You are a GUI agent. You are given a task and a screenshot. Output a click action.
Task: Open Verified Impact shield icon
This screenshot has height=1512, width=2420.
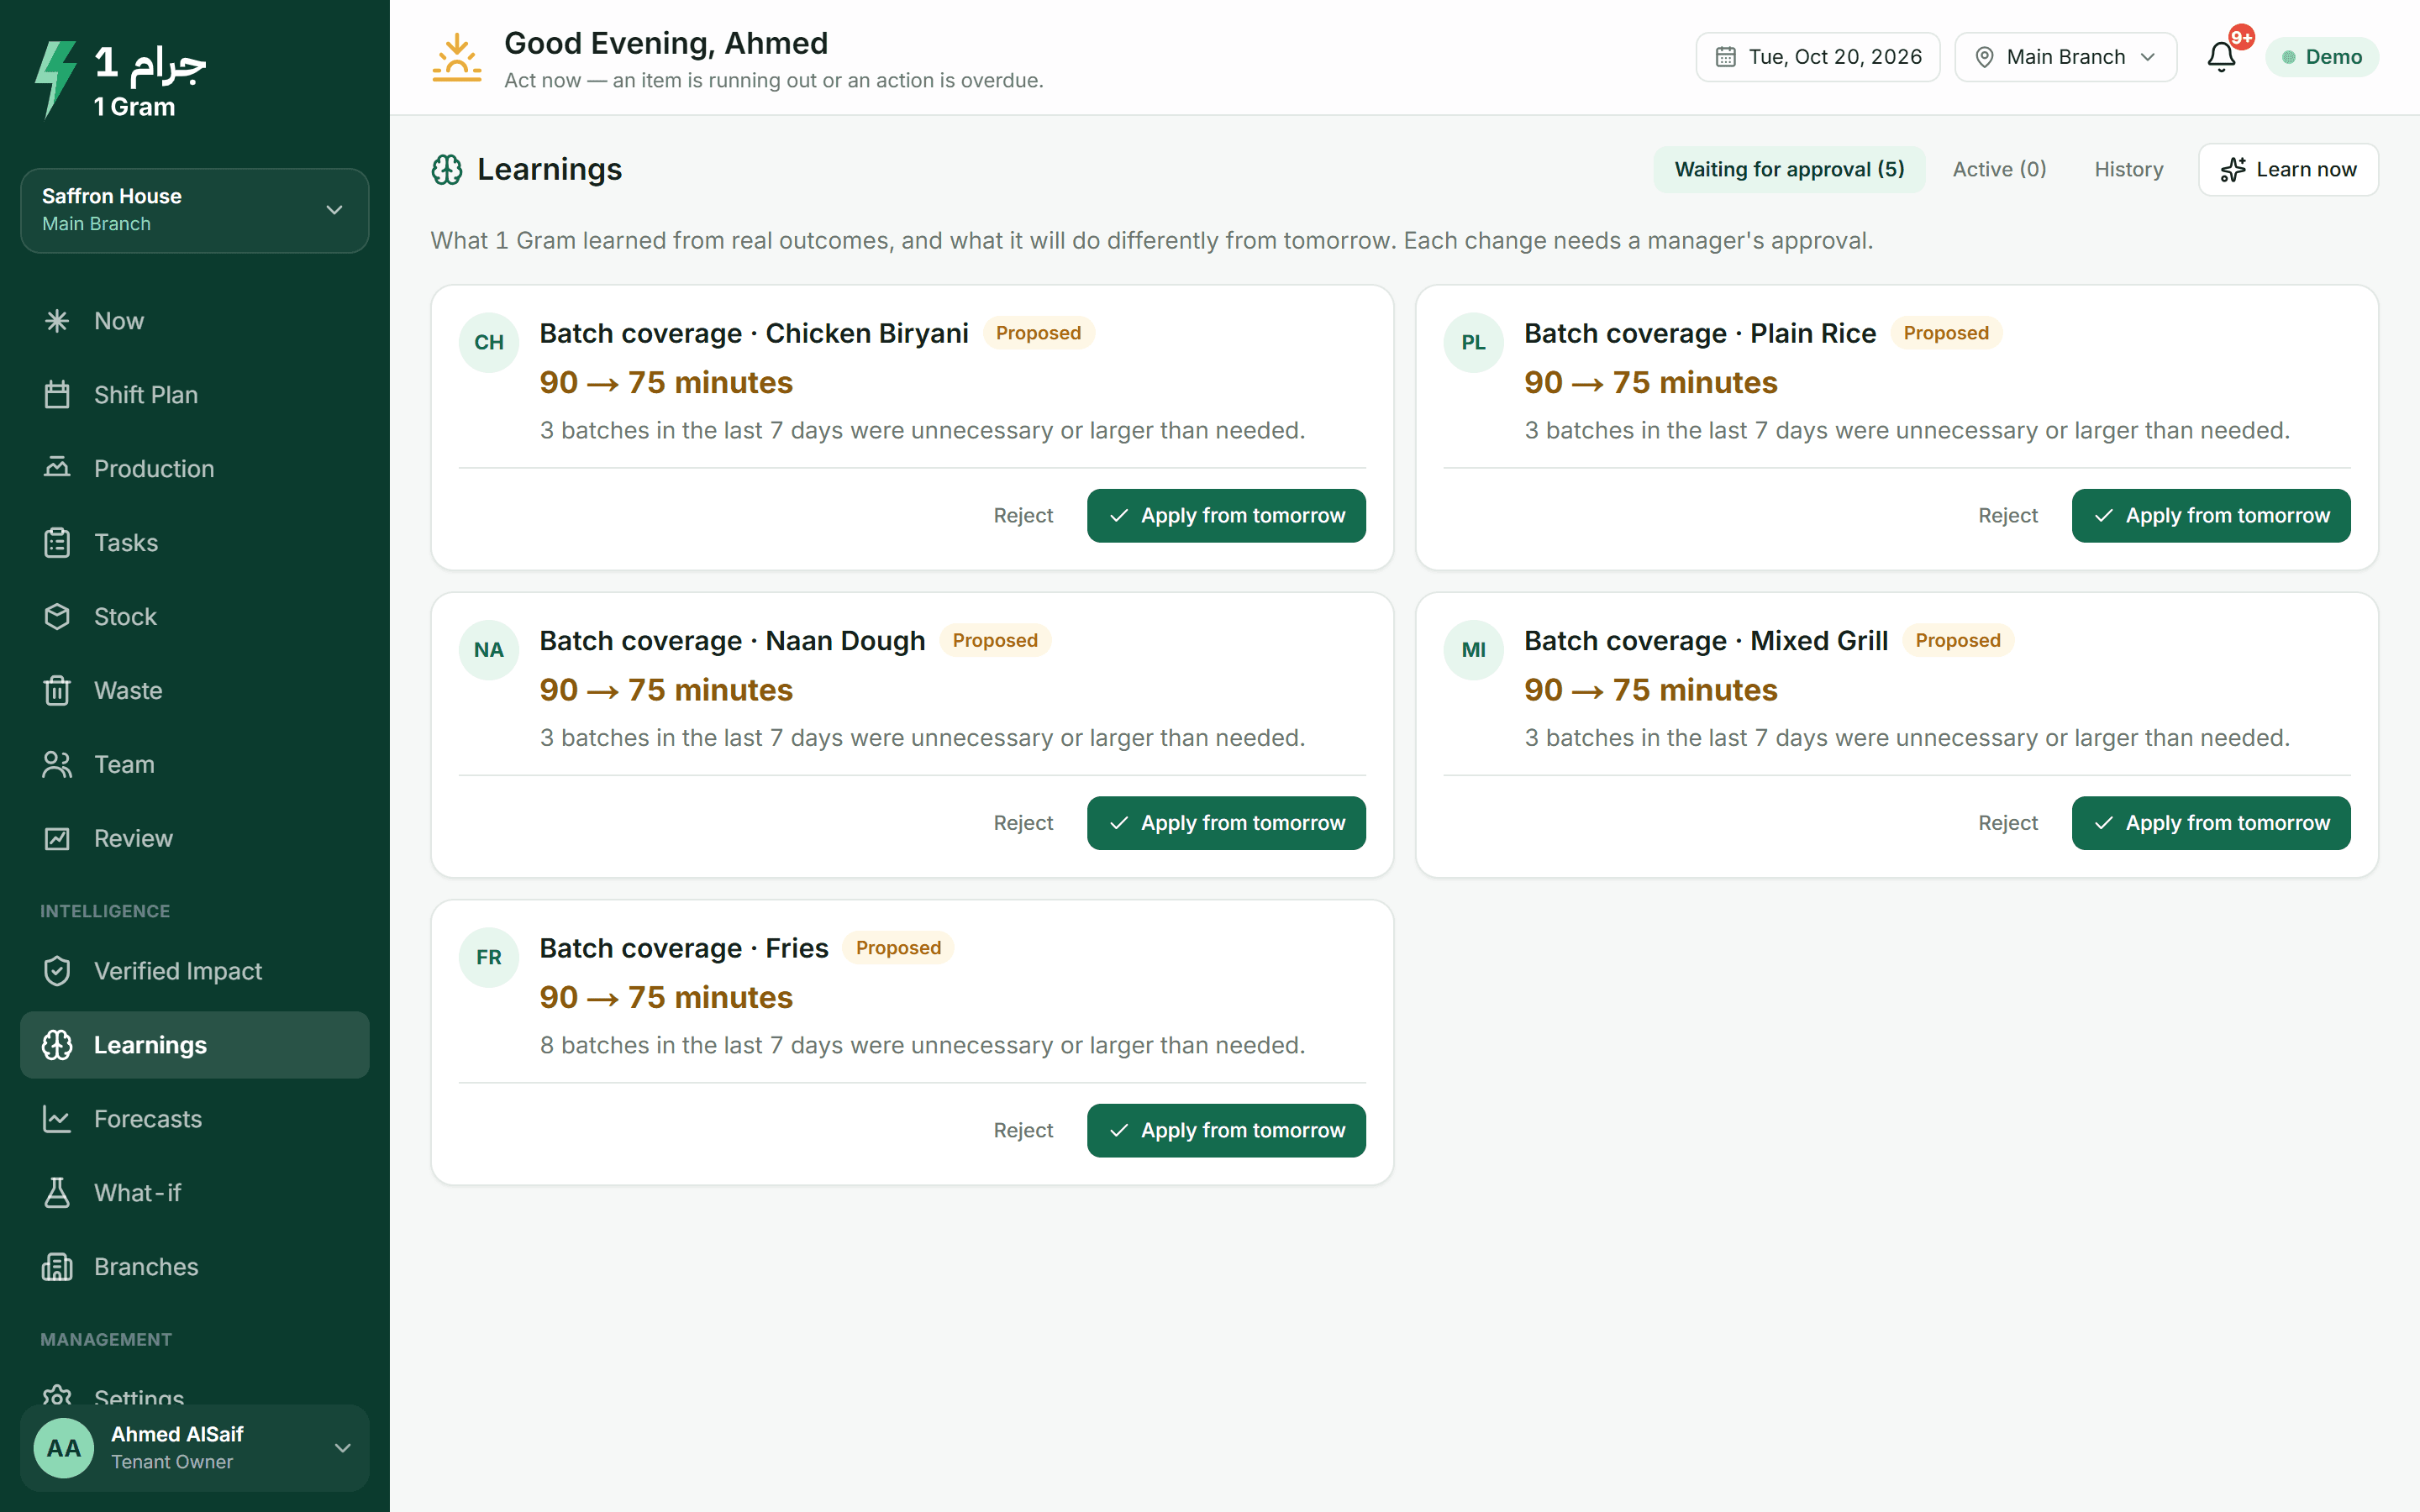[57, 971]
